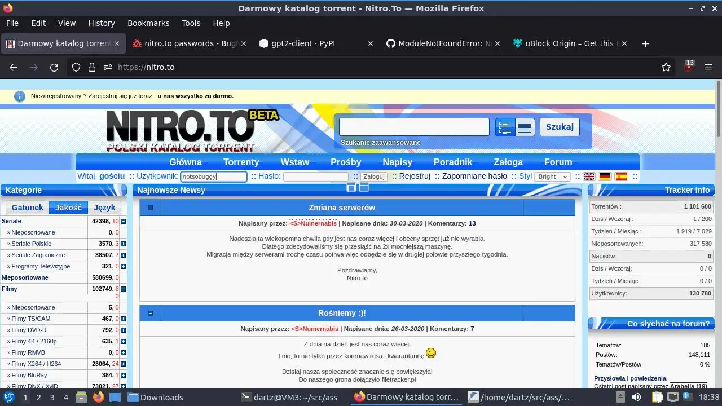The height and width of the screenshot is (406, 722).
Task: Click the smiley emoticon in Rośniemy news
Action: (431, 353)
